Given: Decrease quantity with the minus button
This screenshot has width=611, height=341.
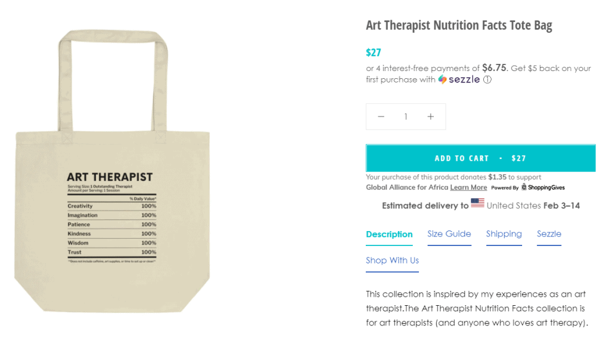Looking at the screenshot, I should click(x=381, y=116).
